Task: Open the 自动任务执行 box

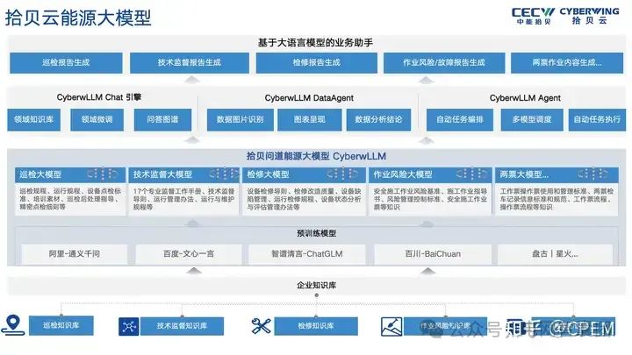Action: [x=598, y=119]
